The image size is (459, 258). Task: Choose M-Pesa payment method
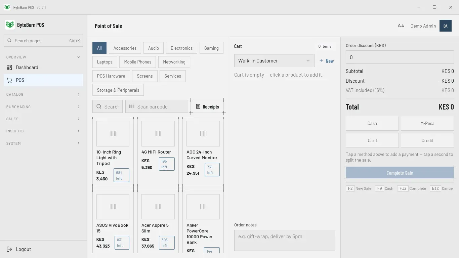tap(427, 123)
